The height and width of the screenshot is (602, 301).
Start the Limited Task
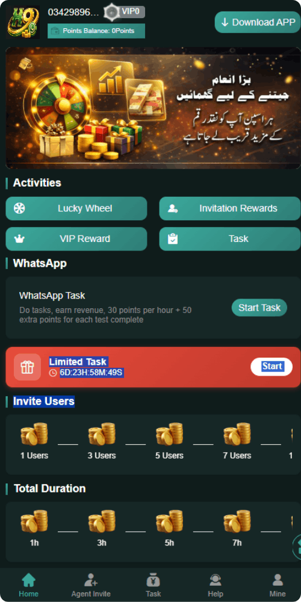tap(272, 366)
